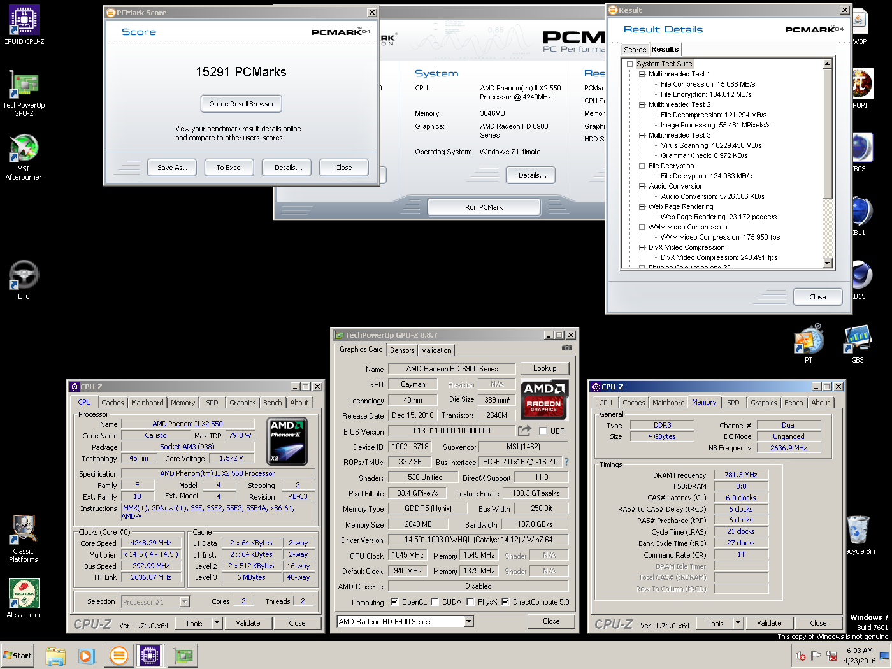
Task: Click the action center flag tray icon
Action: pyautogui.click(x=816, y=656)
